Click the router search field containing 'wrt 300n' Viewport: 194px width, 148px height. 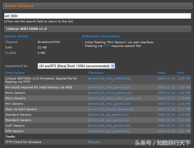coord(97,16)
